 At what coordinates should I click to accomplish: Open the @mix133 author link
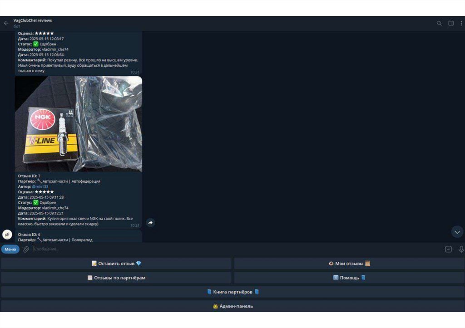point(40,186)
